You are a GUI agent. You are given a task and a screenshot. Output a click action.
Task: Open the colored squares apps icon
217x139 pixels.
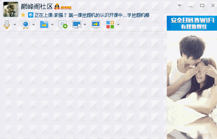click(110, 25)
